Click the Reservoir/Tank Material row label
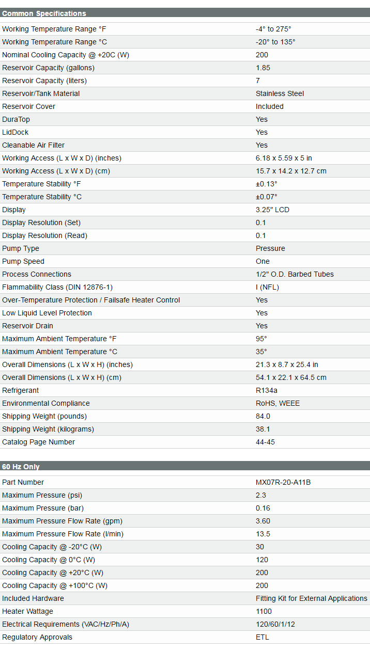370x652 pixels. click(x=41, y=93)
